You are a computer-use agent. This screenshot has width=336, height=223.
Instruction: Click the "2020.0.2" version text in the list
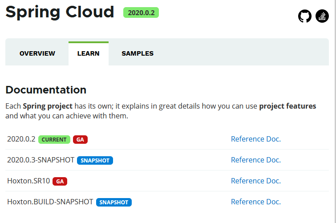pos(21,139)
